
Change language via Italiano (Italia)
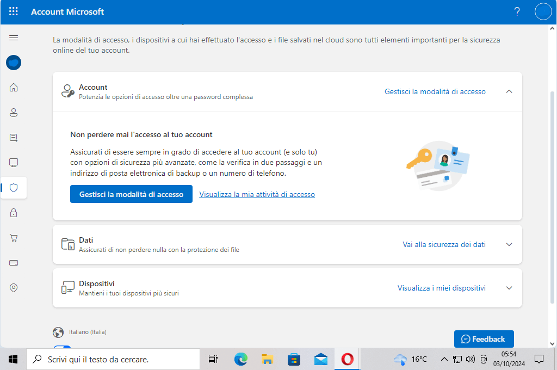click(88, 332)
